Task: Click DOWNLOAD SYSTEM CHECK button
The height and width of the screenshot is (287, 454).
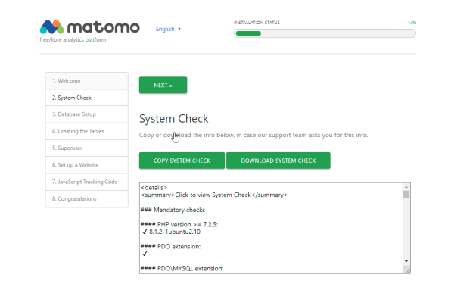Action: pos(278,161)
